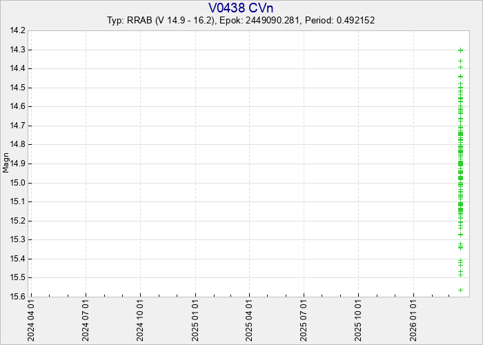
Task: Click the green data marker near magnitude 15.48
Action: tap(460, 274)
